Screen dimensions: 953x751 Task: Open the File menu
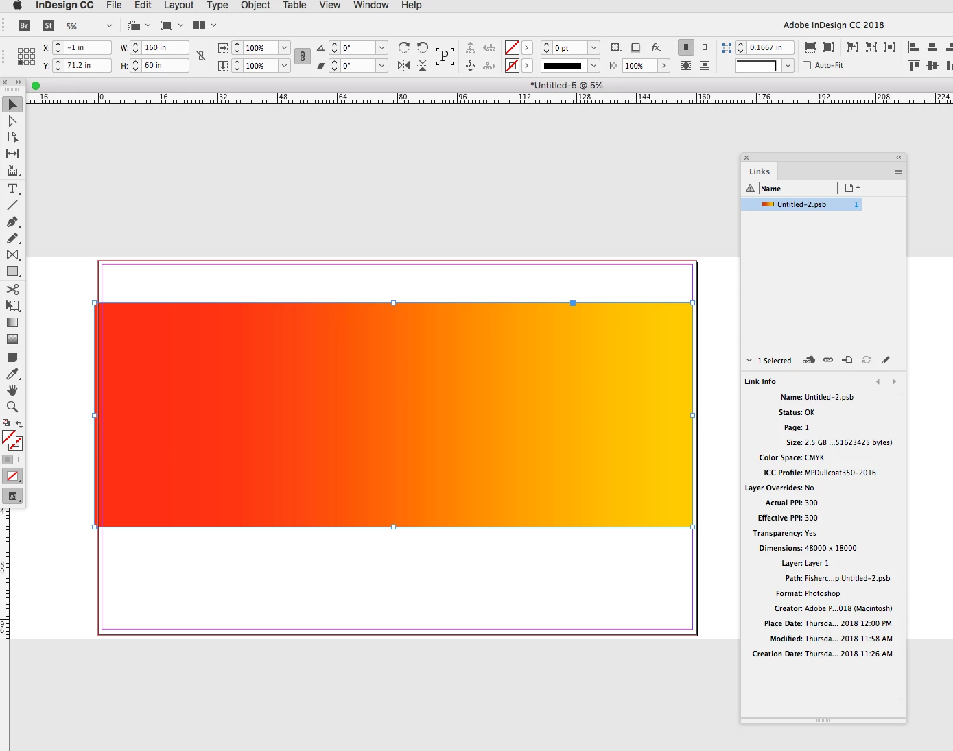[x=114, y=5]
